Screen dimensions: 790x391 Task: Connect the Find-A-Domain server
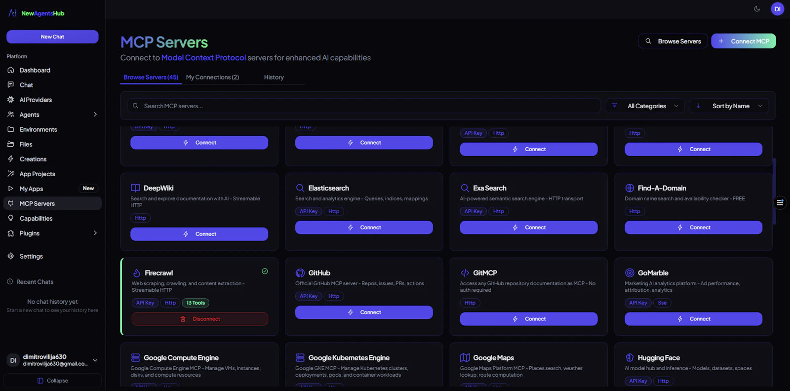point(693,228)
